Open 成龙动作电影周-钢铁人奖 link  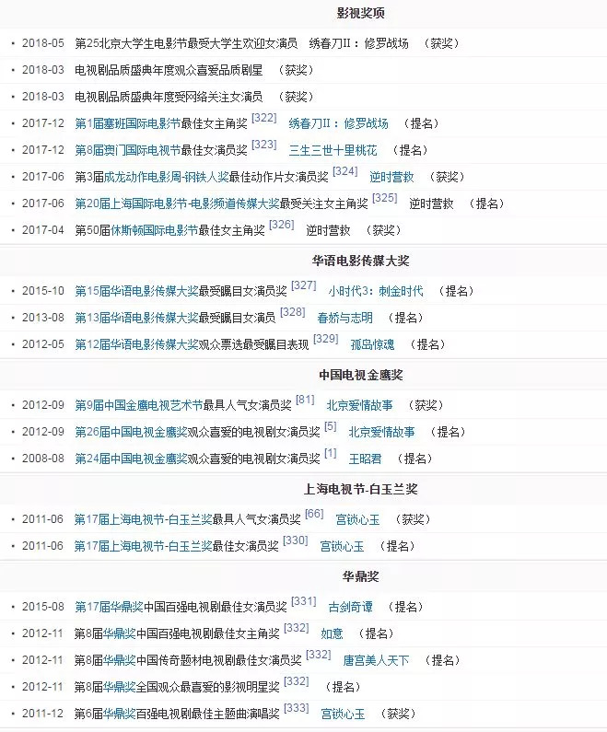pyautogui.click(x=166, y=177)
